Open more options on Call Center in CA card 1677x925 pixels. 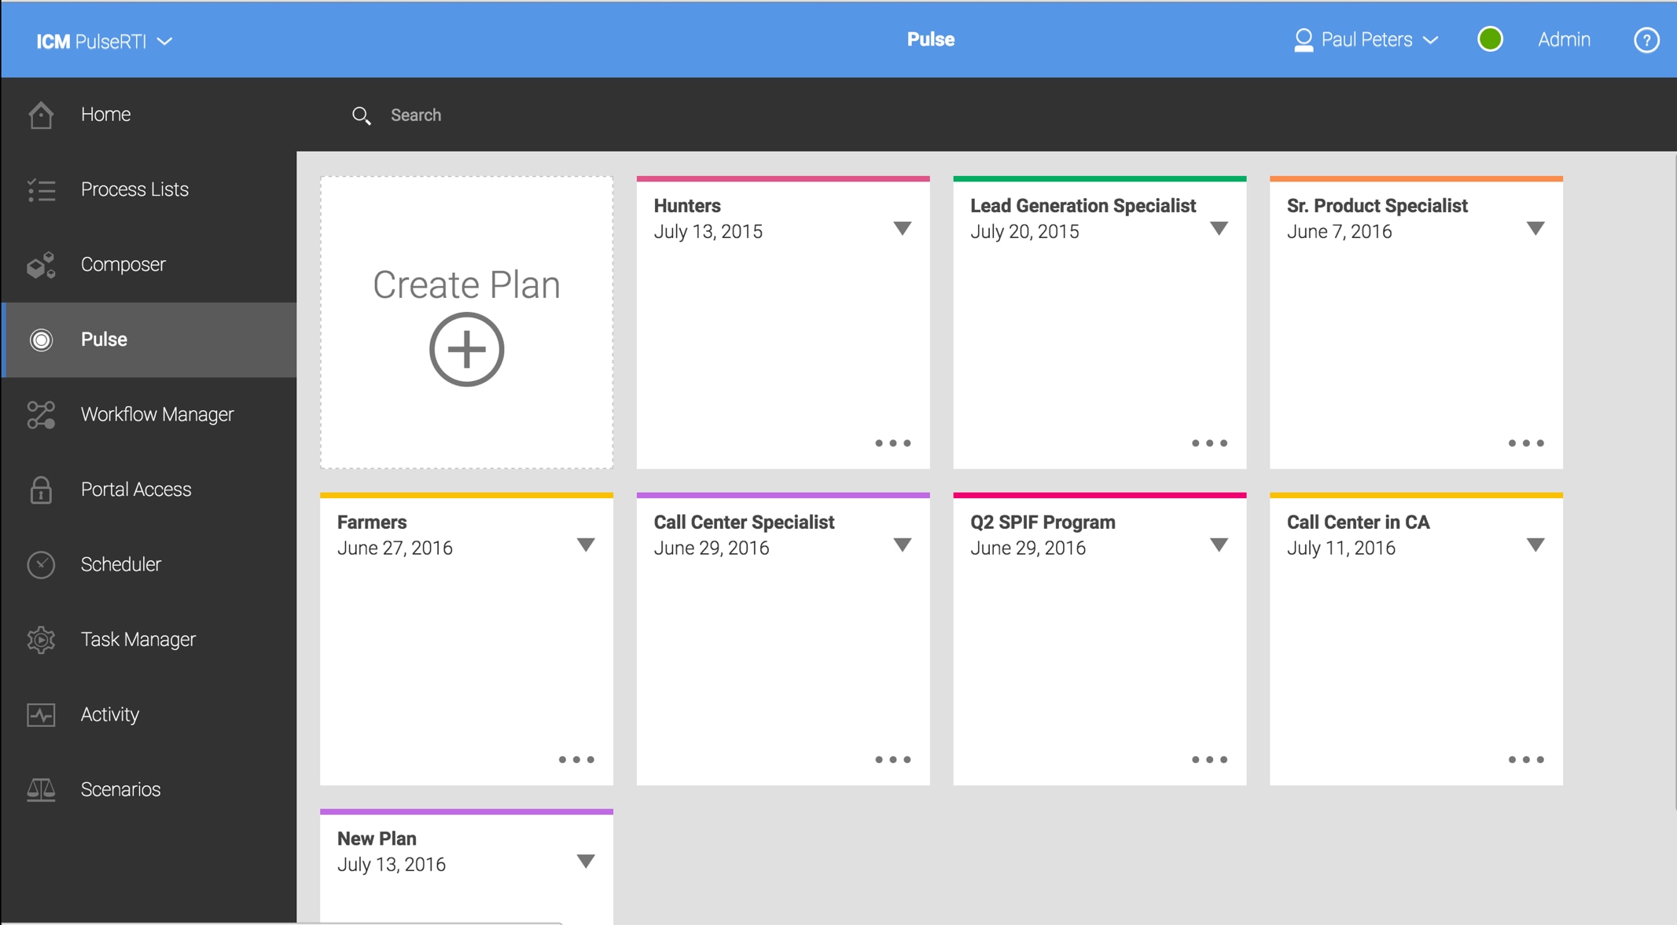click(1526, 760)
